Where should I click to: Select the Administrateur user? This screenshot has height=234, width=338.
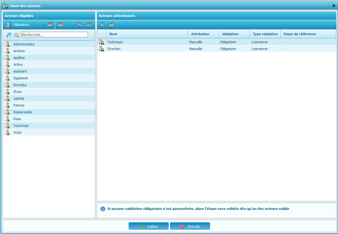coord(24,44)
